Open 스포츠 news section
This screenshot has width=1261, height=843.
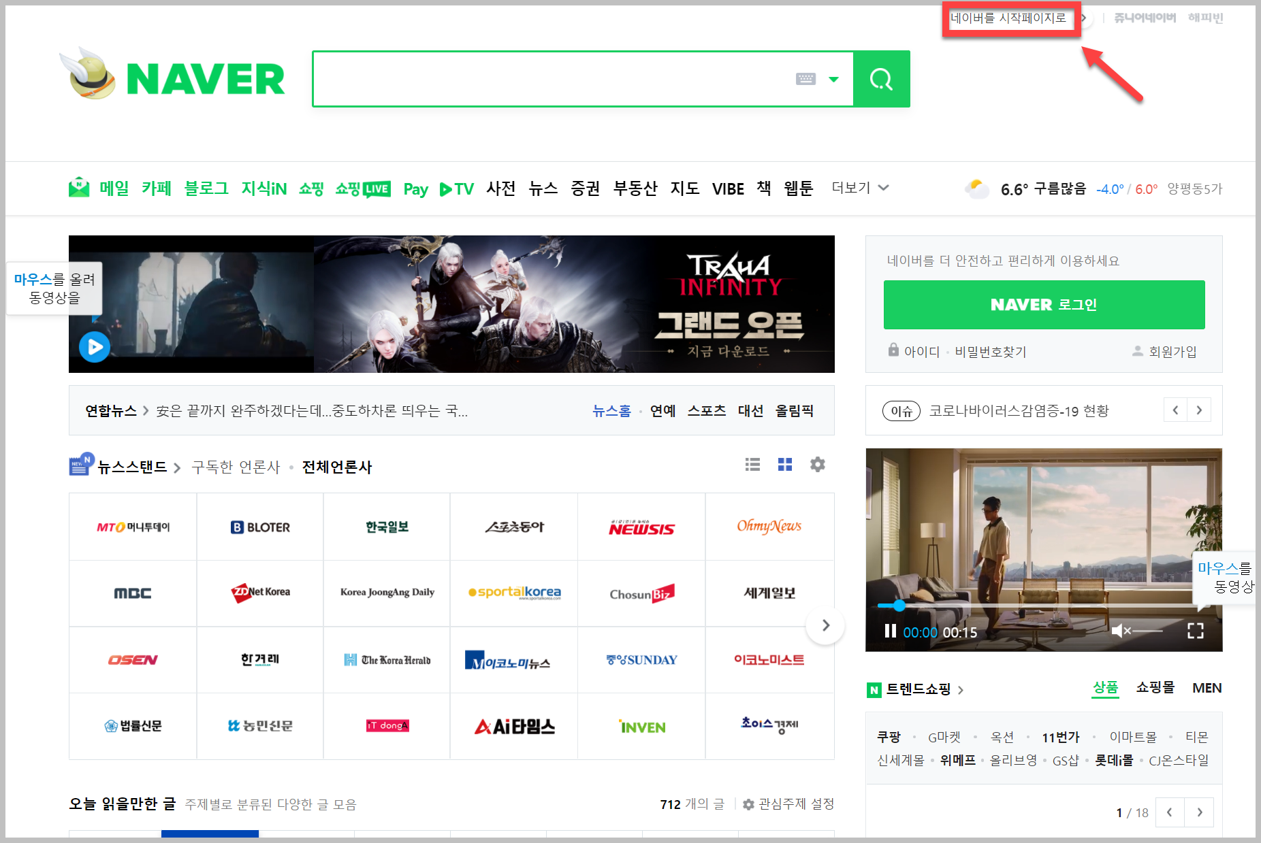pos(707,411)
